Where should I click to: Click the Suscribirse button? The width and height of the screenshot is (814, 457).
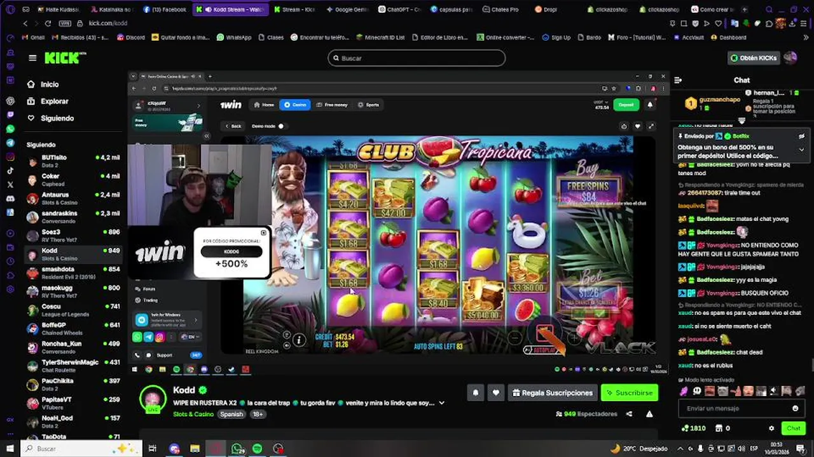(629, 393)
